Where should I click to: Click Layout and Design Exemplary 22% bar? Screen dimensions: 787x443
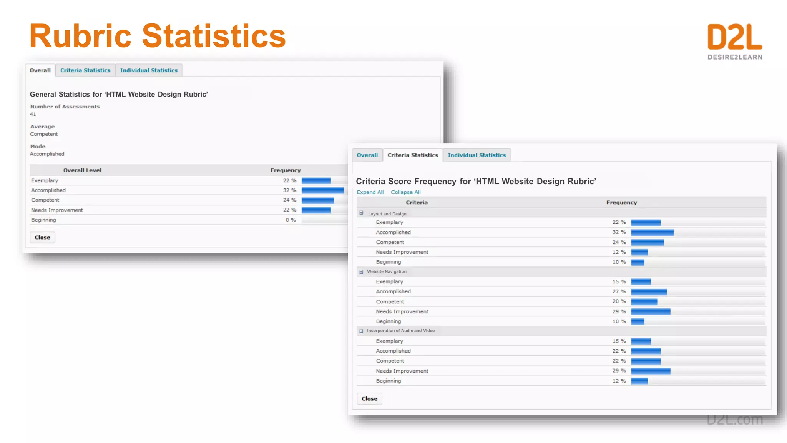[646, 223]
